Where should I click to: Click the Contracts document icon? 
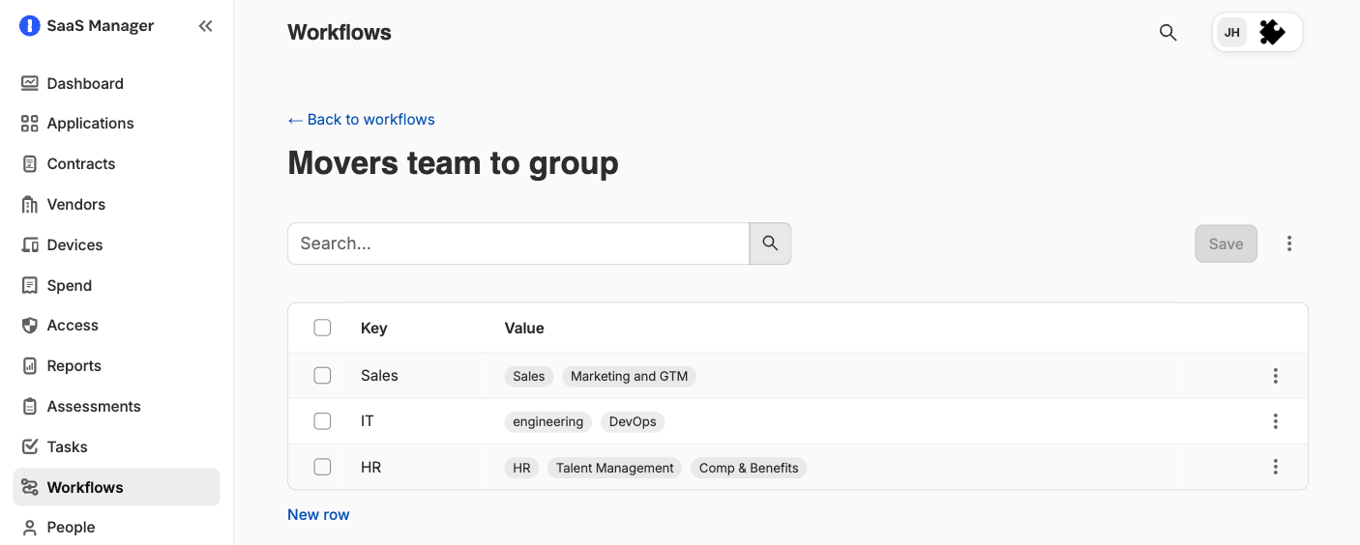(30, 164)
